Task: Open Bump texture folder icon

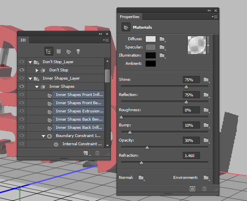Action: pyautogui.click(x=206, y=125)
